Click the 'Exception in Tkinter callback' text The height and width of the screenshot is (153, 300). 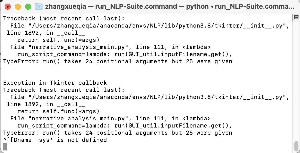[55, 83]
